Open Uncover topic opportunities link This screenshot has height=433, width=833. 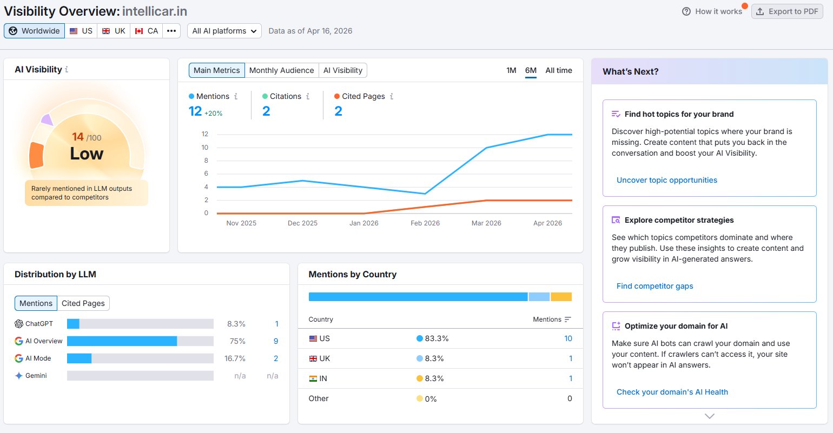pyautogui.click(x=667, y=180)
